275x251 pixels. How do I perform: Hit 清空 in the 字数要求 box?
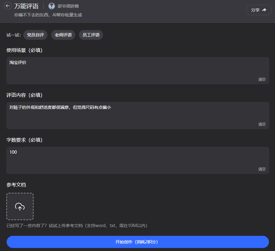coord(262,169)
